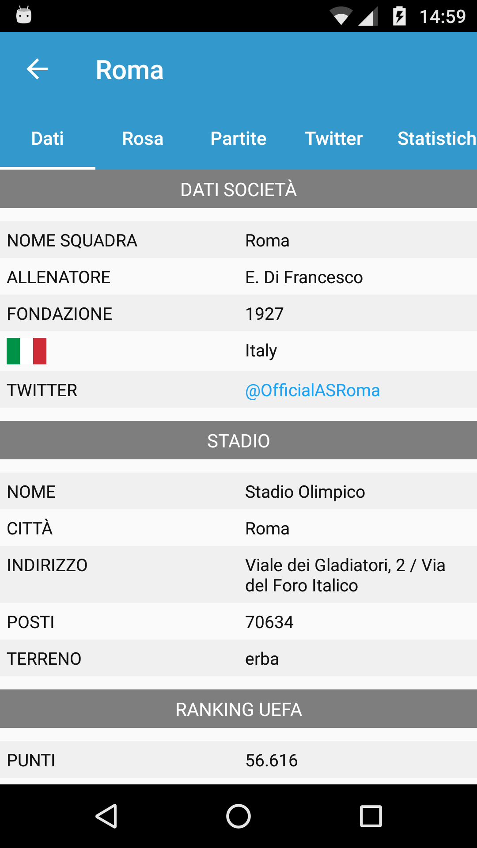Open the @OfficialASRoma Twitter link
The height and width of the screenshot is (848, 477).
pos(313,390)
